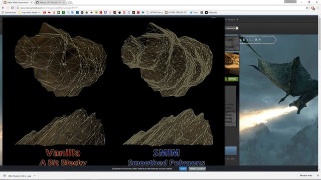Reload the current Nexus Mods page

tap(12, 8)
